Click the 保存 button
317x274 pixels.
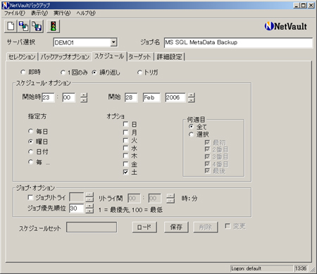[176, 228]
